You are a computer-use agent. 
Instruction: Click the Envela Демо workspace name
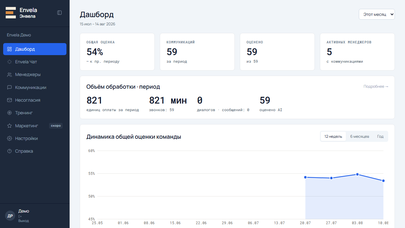19,35
